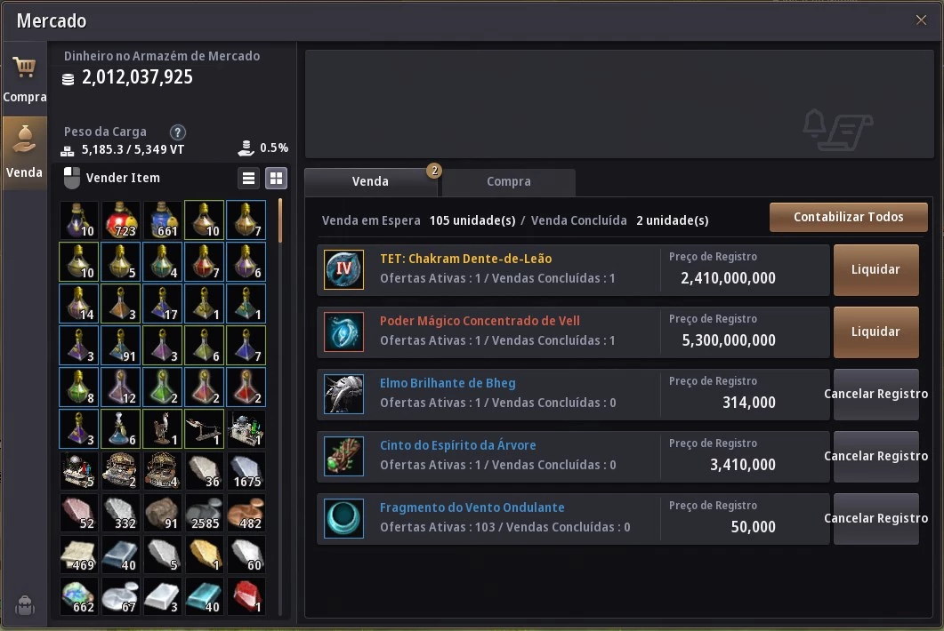Image resolution: width=944 pixels, height=631 pixels.
Task: Click the Poder Mágico Concentrado de Vell icon
Action: 343,331
